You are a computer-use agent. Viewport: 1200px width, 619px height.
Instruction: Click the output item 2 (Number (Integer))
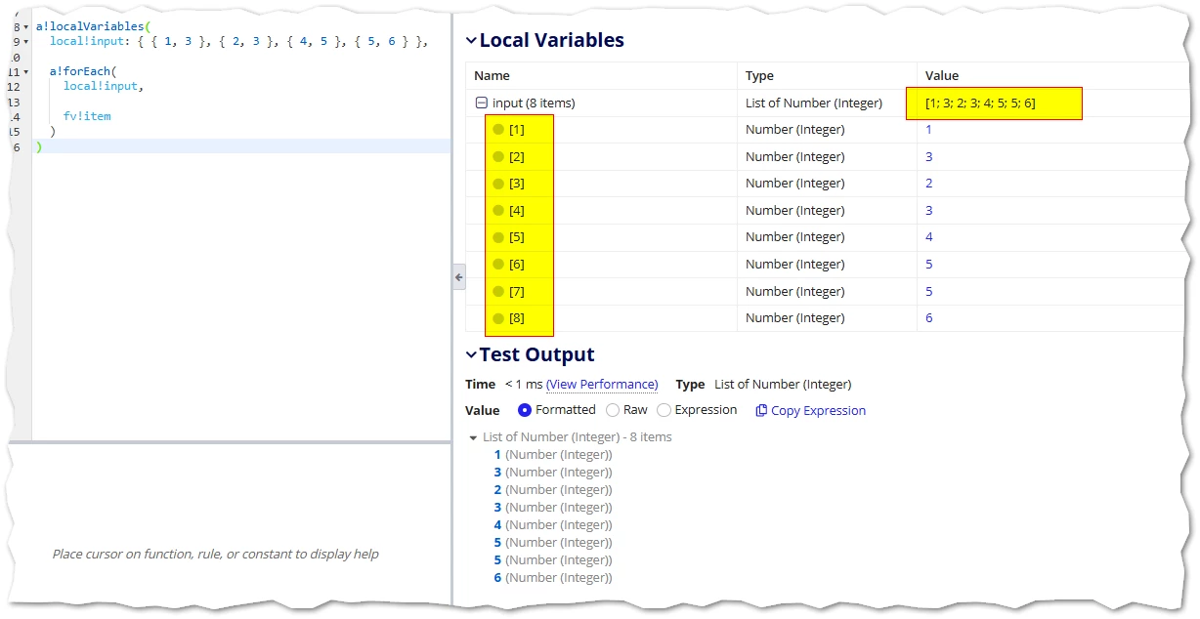click(x=553, y=490)
